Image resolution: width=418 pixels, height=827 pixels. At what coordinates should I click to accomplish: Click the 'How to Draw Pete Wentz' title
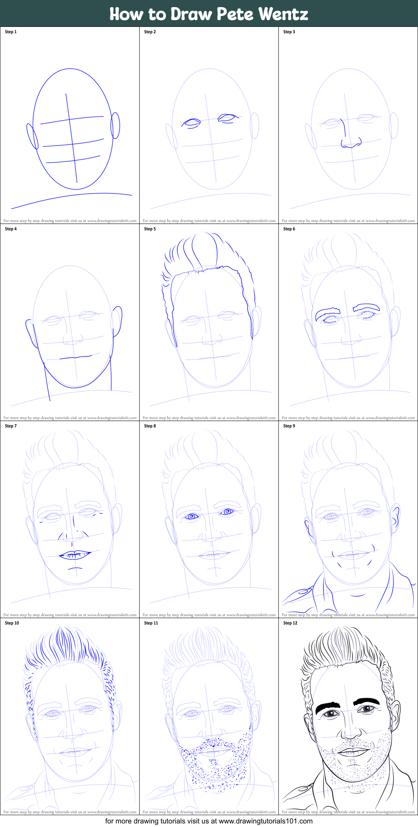pos(209,14)
